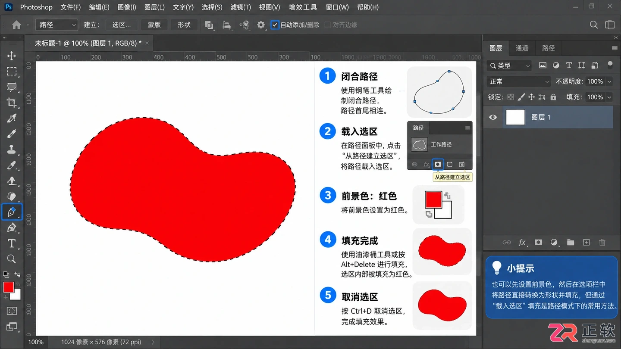
Task: Switch to the 路径 panel tab
Action: pos(548,48)
